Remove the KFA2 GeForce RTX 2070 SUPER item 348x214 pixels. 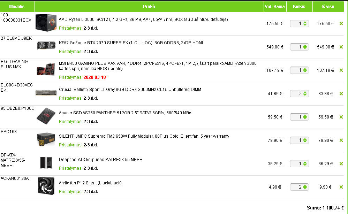(341, 47)
